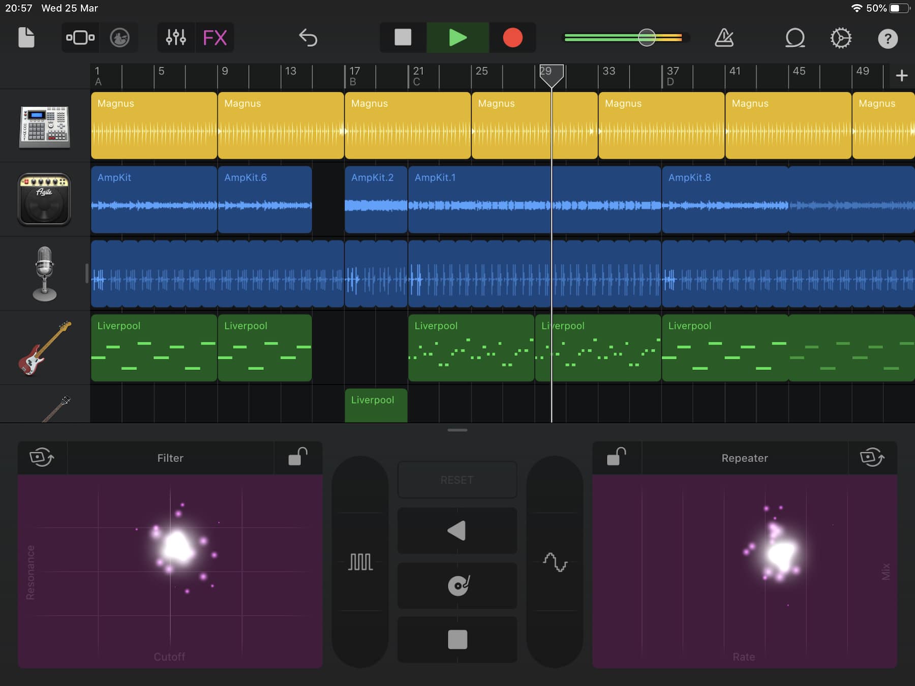915x686 pixels.
Task: Open track controls mixer sliders icon
Action: [176, 38]
